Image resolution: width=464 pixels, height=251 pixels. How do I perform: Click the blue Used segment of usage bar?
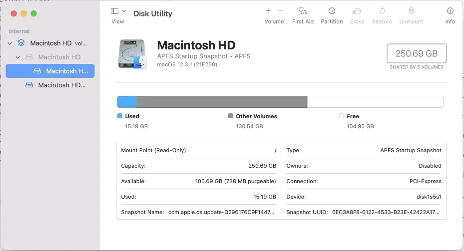(x=127, y=102)
